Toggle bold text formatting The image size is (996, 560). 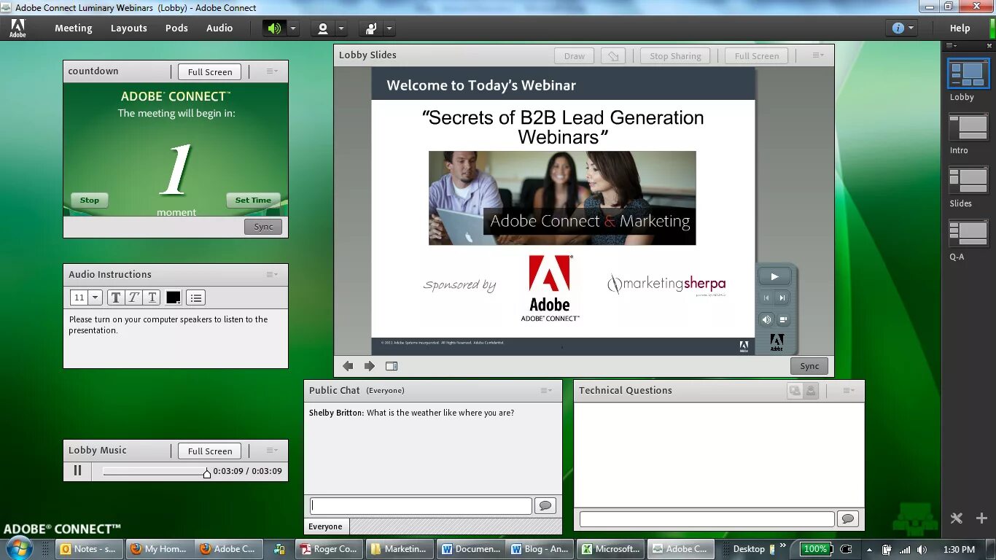[116, 297]
